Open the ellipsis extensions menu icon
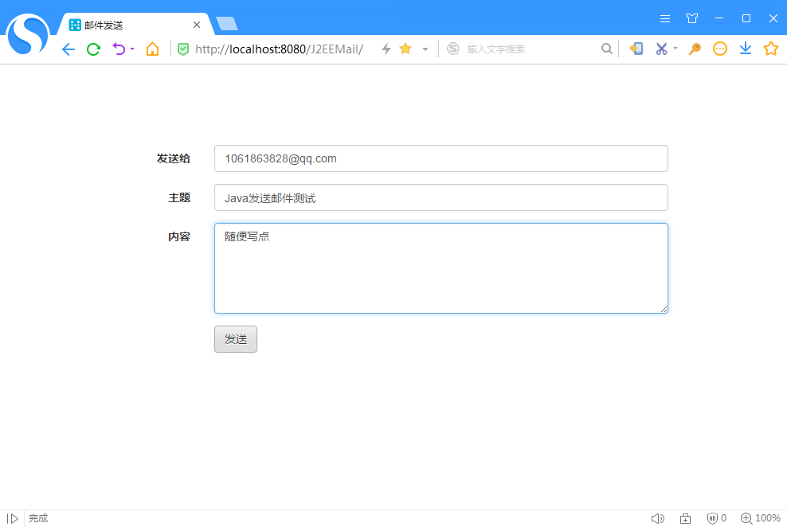 tap(720, 49)
